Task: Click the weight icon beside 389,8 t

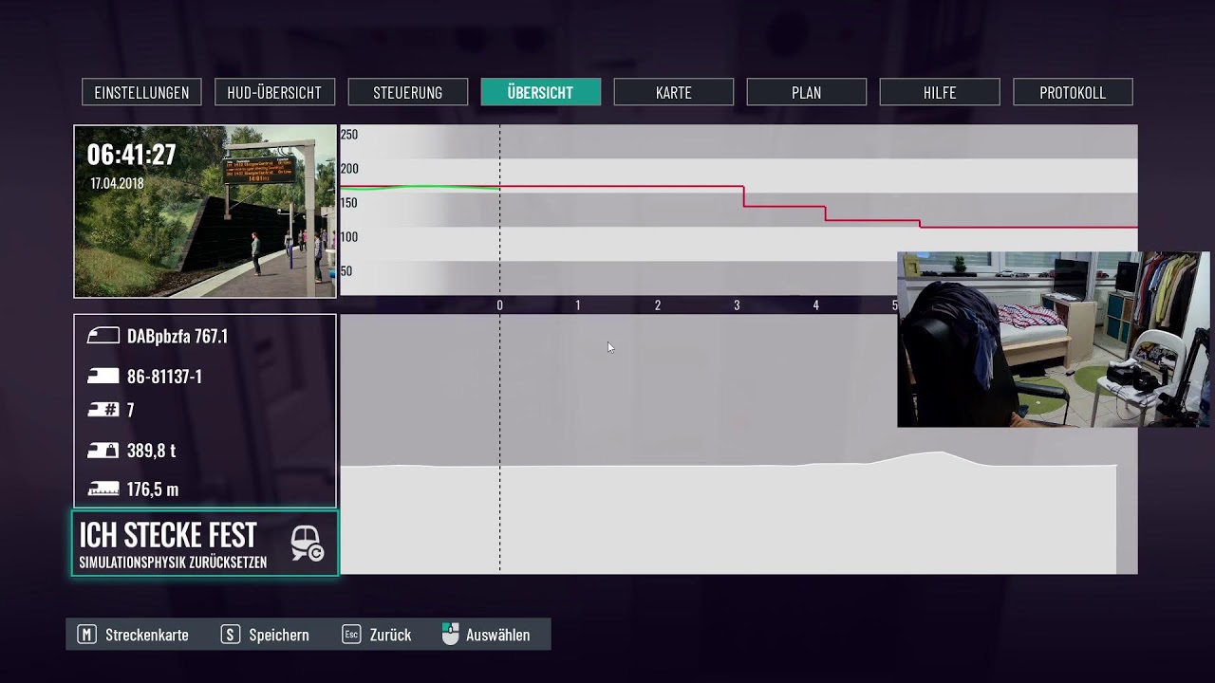Action: coord(103,451)
